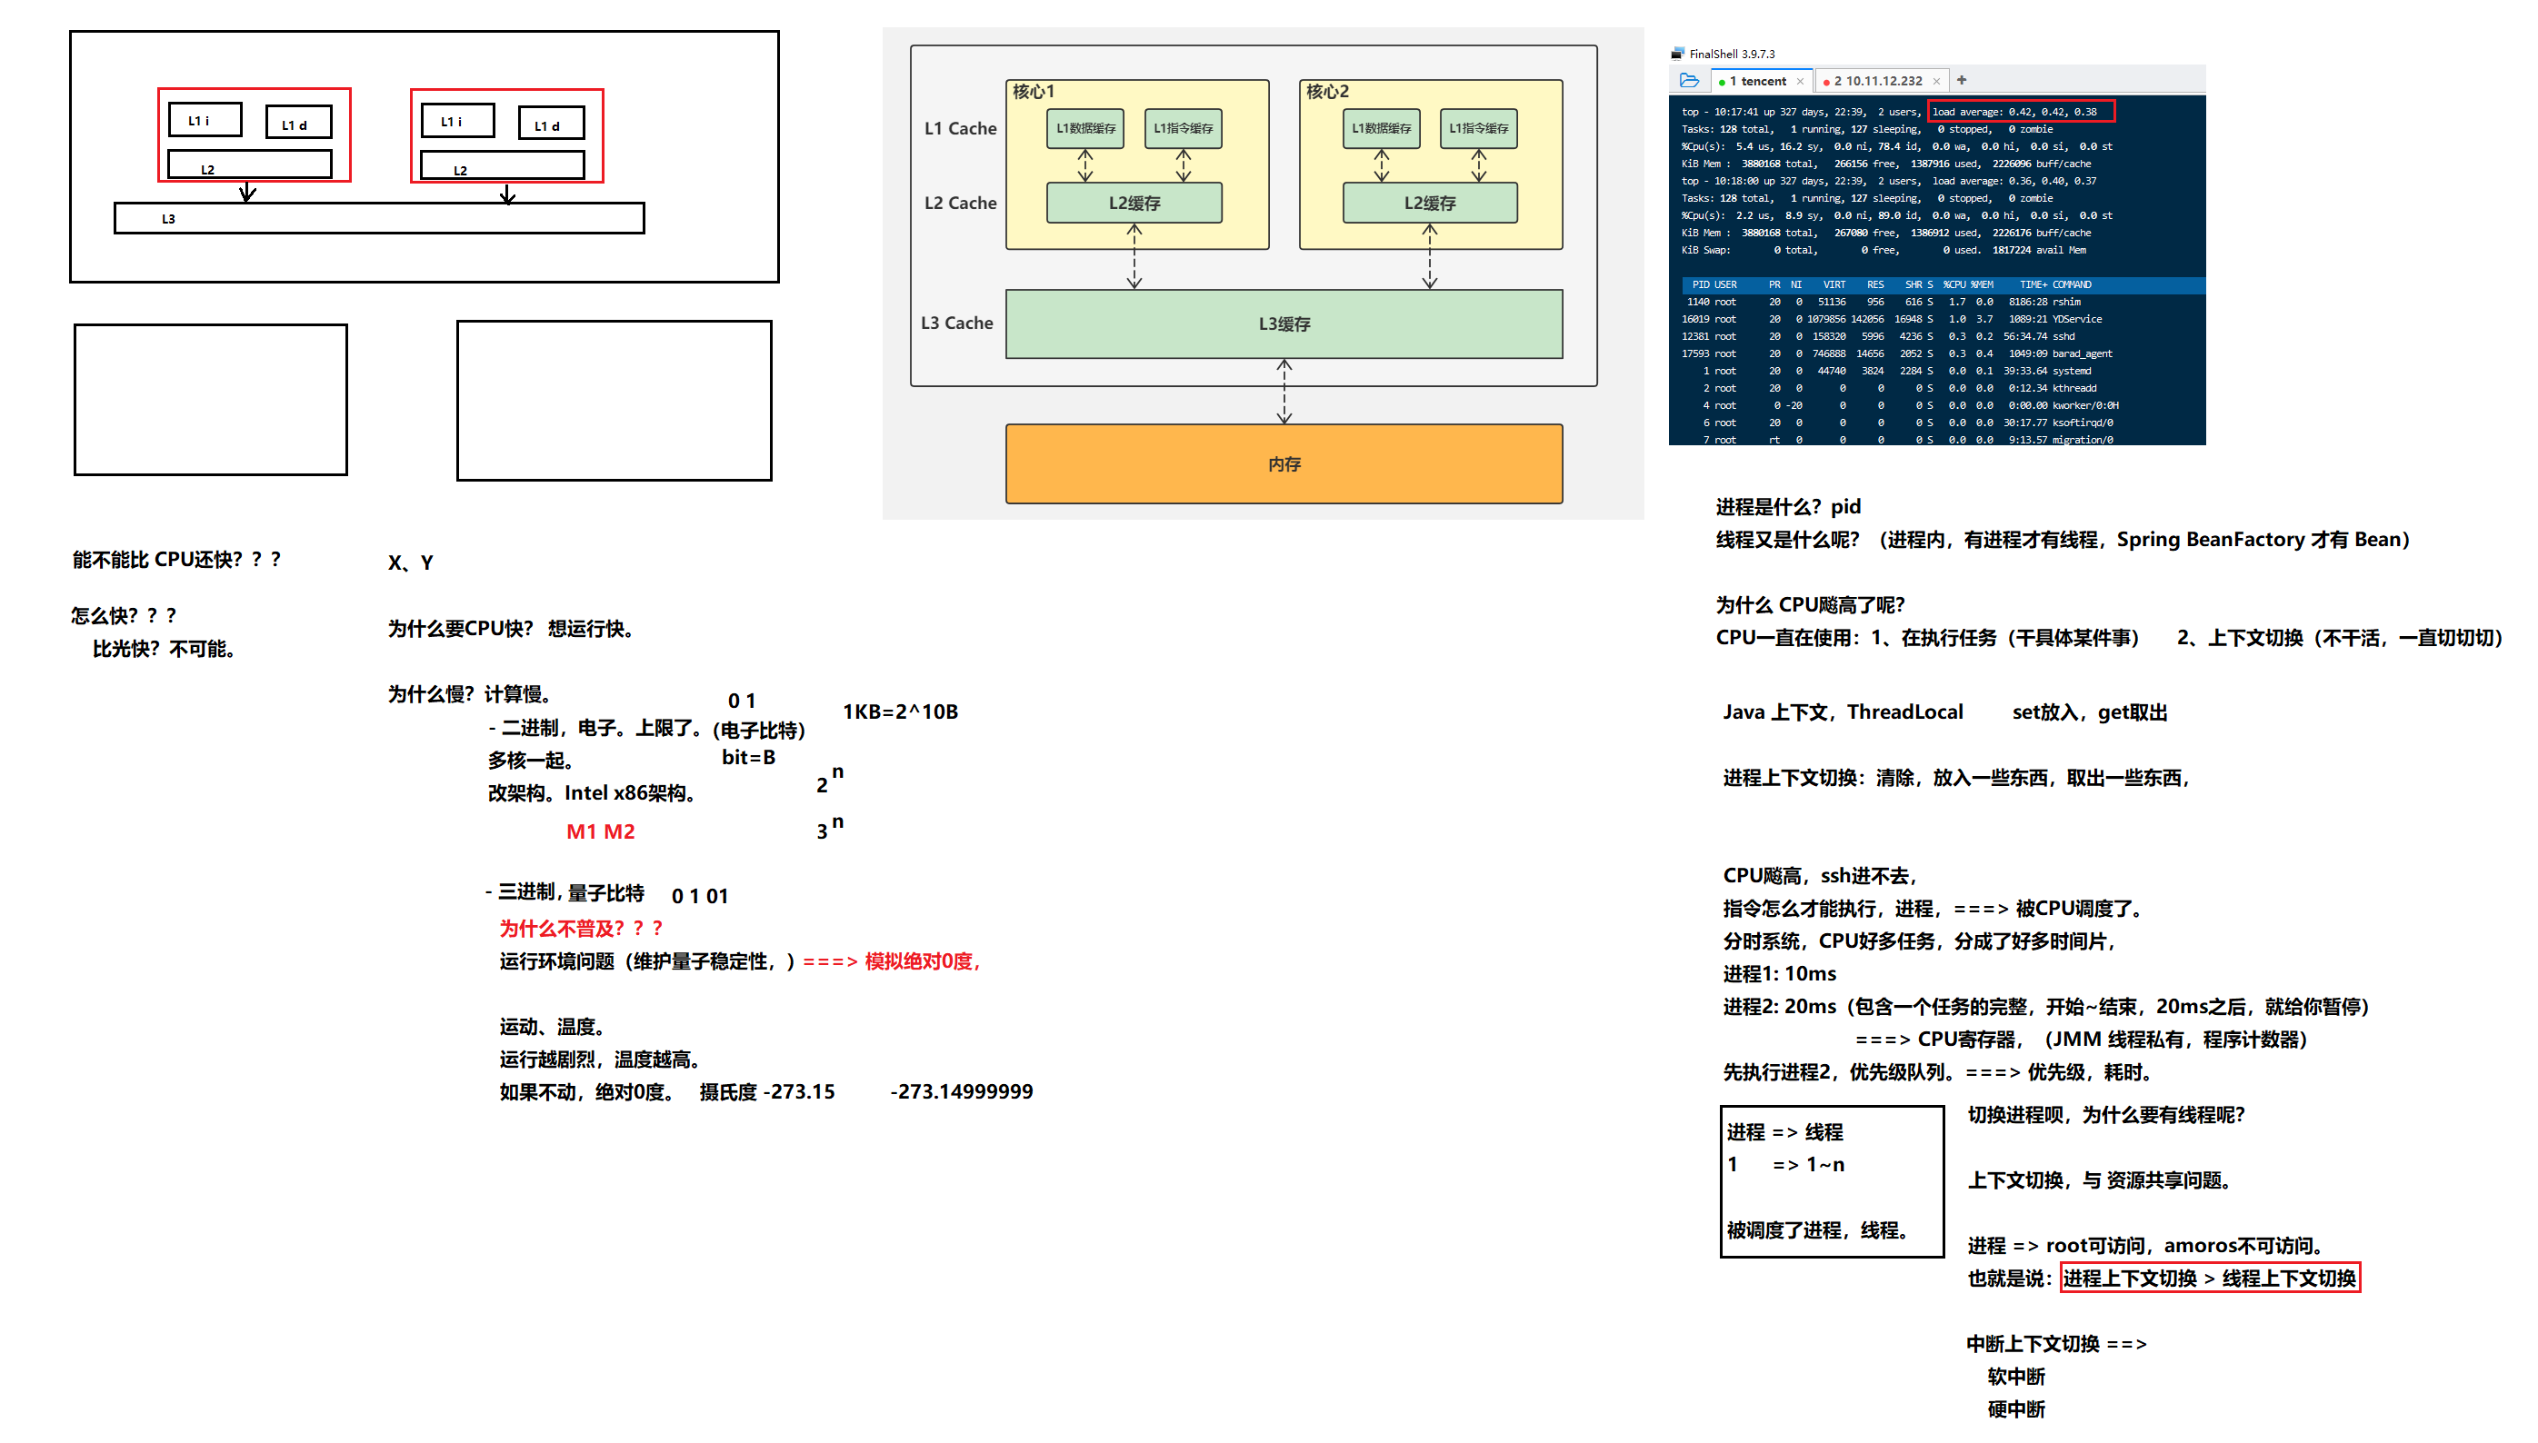Click the 'L1 Cache' label

960,129
